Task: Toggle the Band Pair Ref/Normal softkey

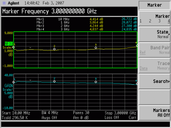Action: (x=155, y=50)
